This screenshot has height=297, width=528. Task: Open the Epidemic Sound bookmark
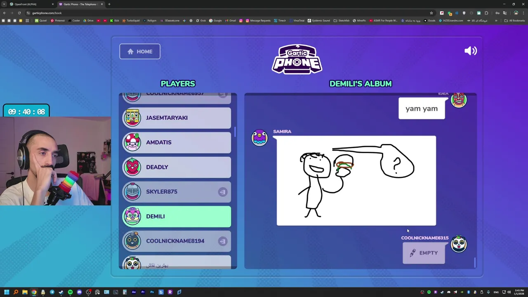319,21
